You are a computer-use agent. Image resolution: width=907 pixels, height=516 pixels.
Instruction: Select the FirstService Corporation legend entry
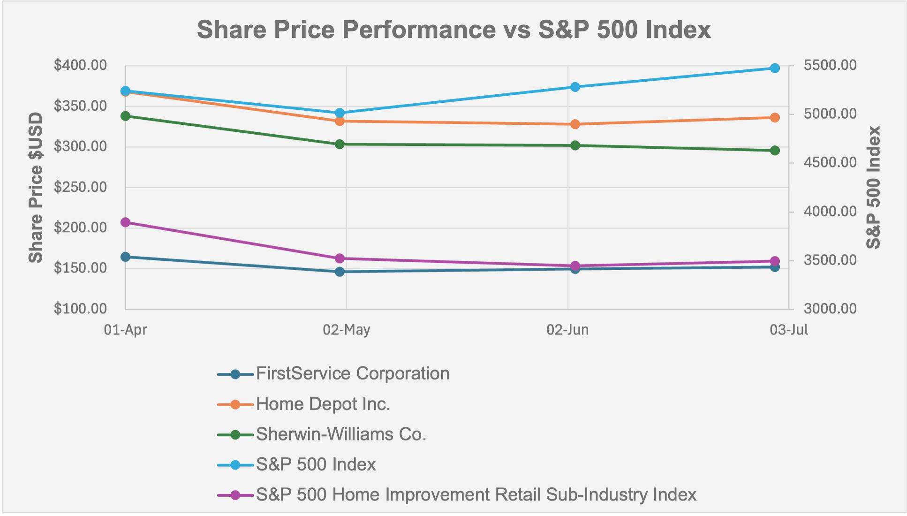point(352,374)
